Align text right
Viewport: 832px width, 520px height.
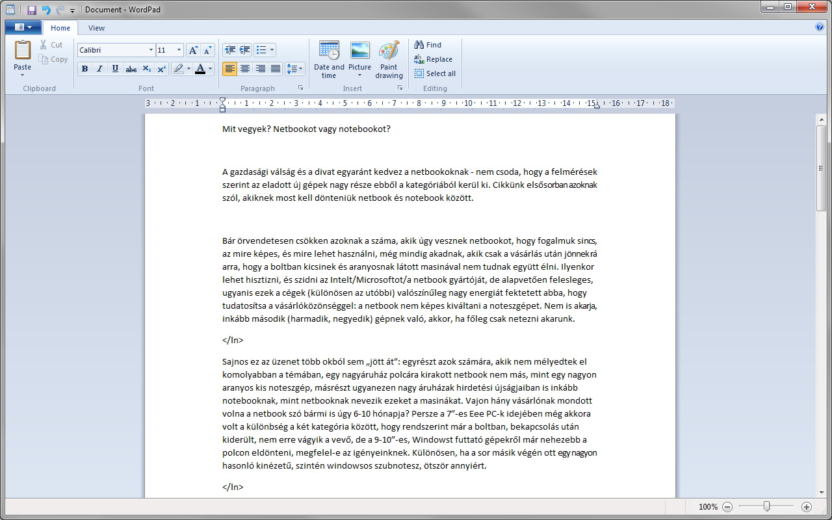[x=260, y=68]
